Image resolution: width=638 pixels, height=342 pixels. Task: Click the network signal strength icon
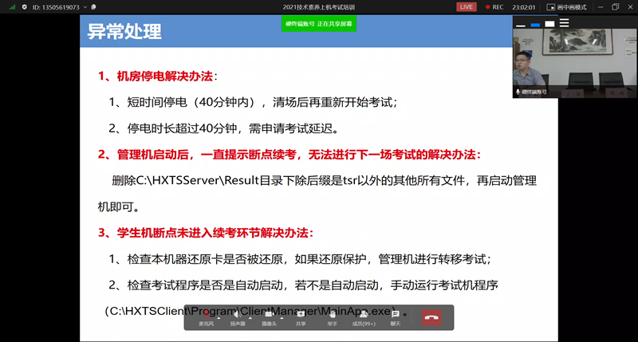[12, 6]
